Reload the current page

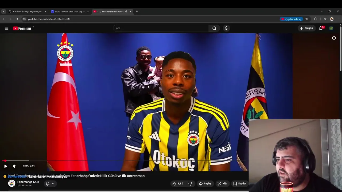[17, 19]
